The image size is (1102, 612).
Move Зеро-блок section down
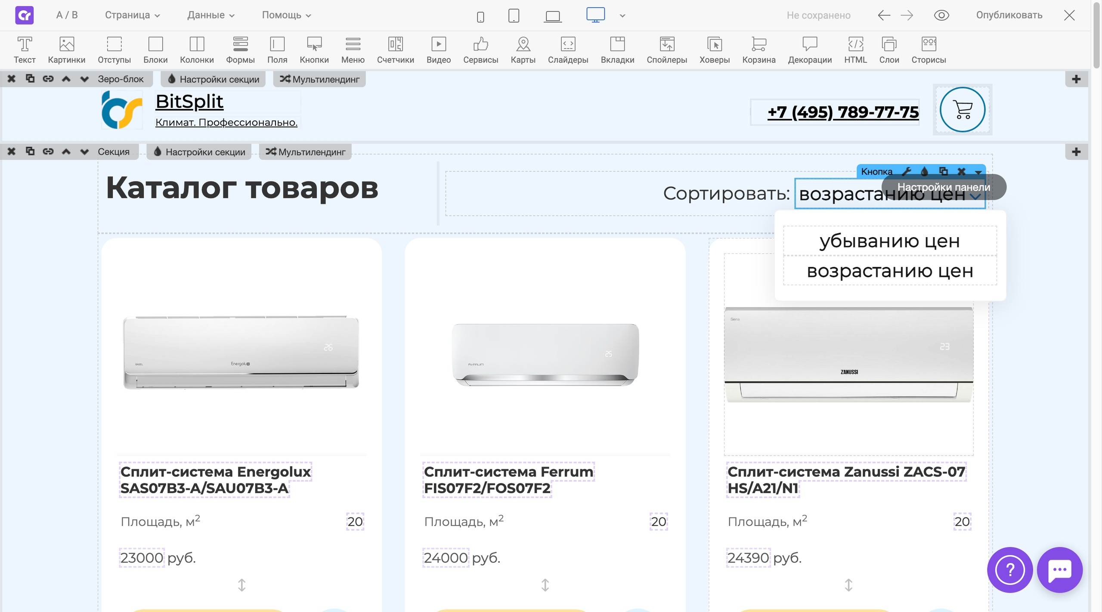(84, 79)
